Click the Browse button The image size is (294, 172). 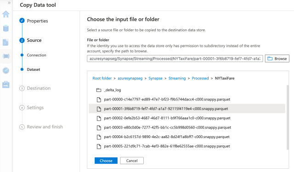277,59
